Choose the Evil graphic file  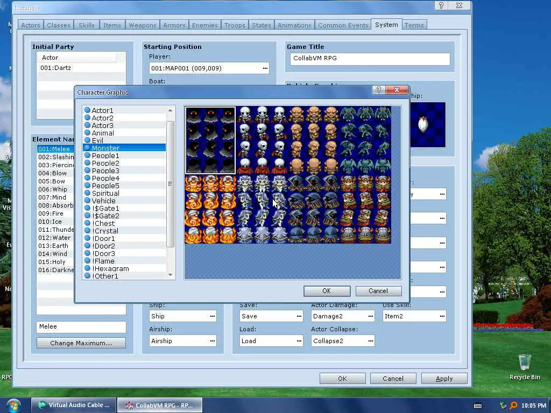(124, 140)
